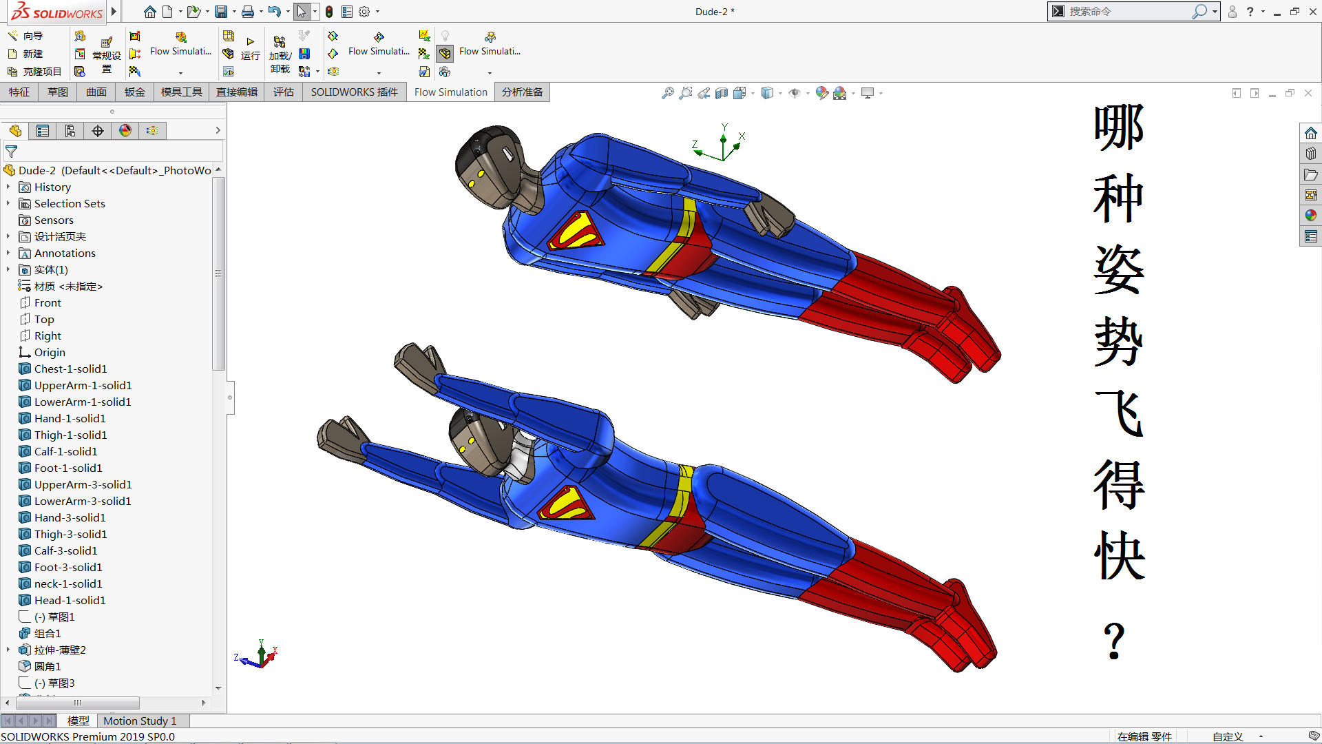Open the Motion Study 1 tab
Image resolution: width=1322 pixels, height=744 pixels.
click(140, 721)
